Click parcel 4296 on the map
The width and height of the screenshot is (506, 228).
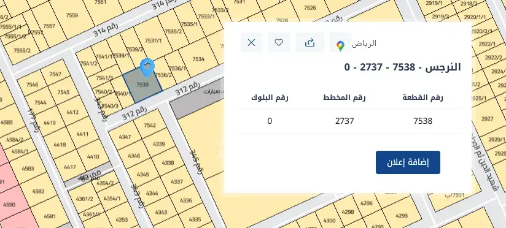tap(366, 203)
